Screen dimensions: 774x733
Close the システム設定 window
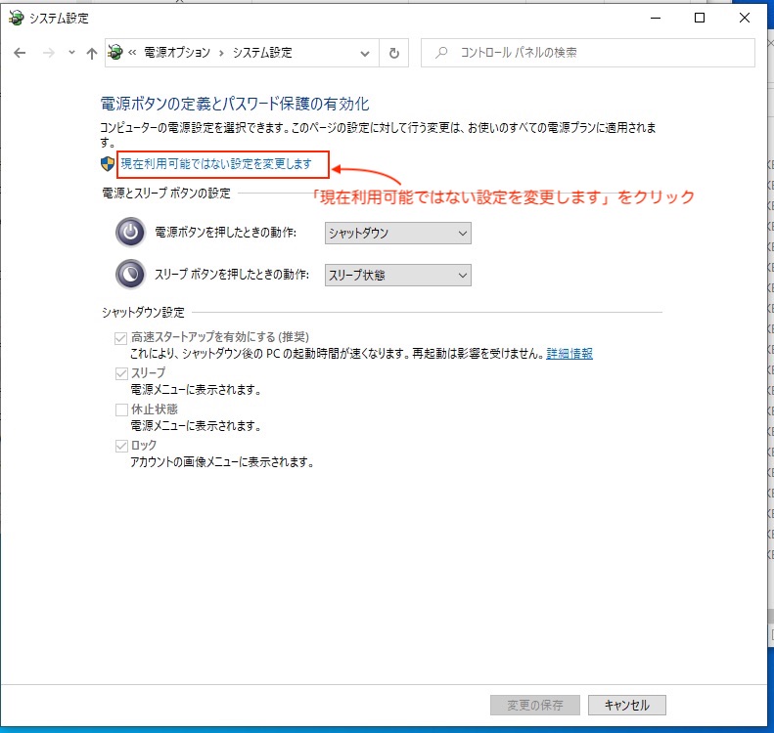745,18
